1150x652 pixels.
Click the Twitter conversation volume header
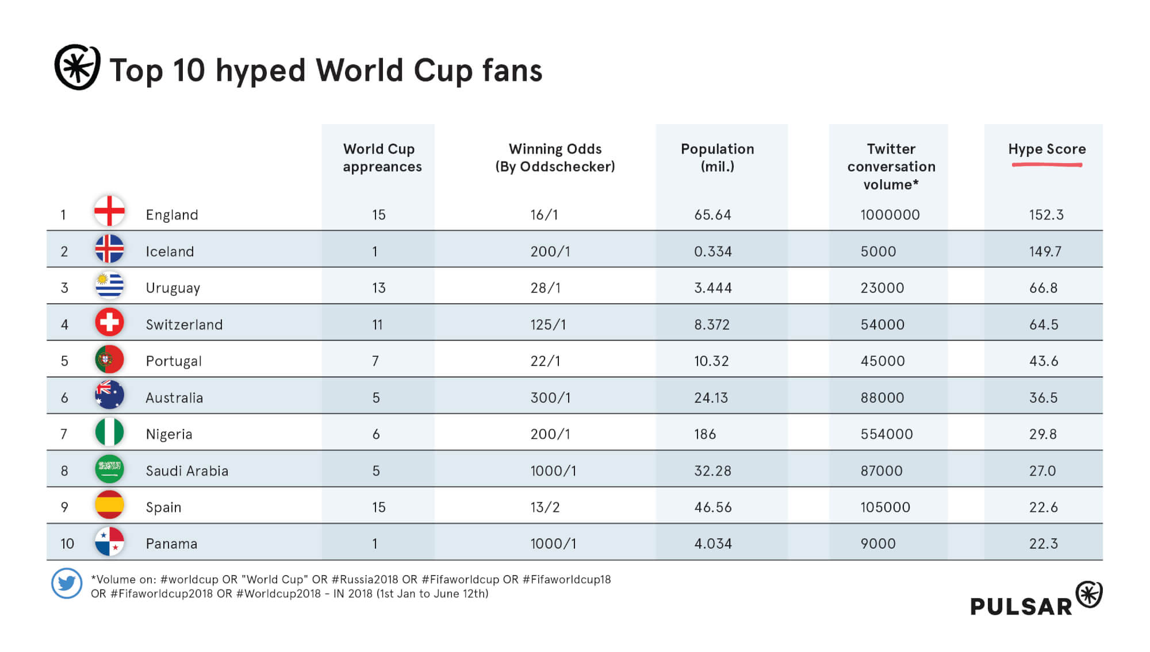pos(891,167)
